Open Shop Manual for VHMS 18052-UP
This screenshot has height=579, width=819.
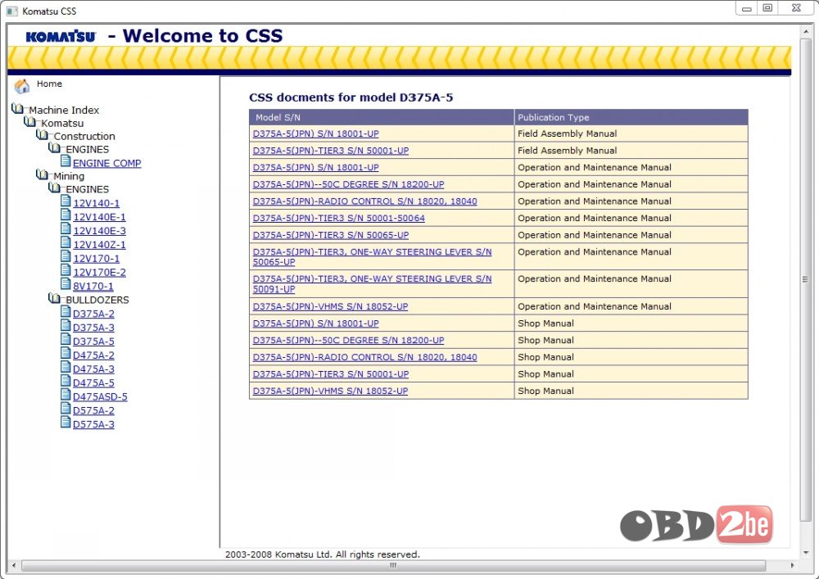330,391
